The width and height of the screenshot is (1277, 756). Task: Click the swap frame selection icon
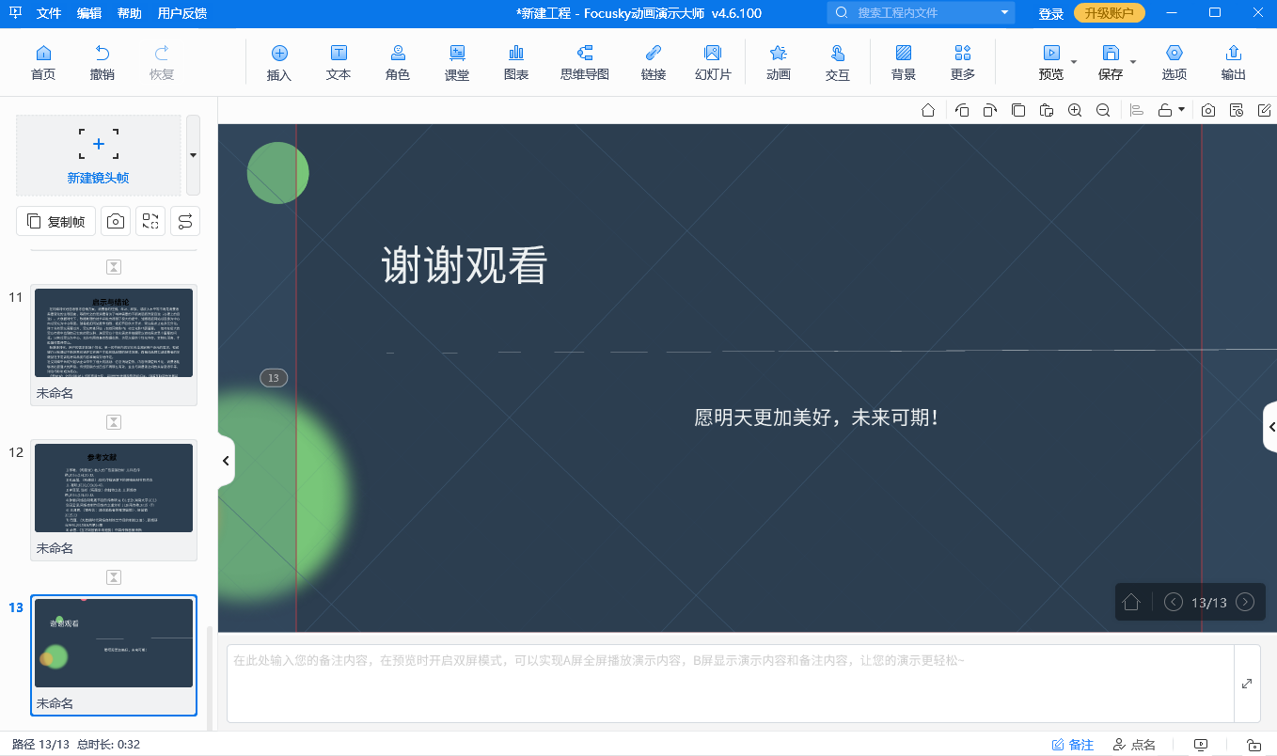(150, 221)
